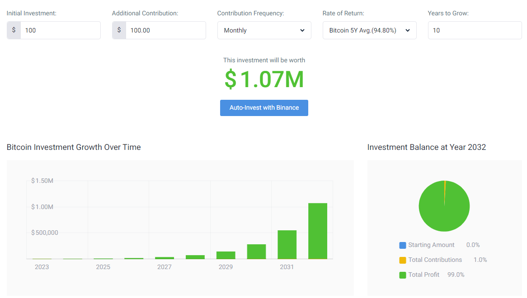Click the 2031 bar in growth chart
Viewport: 527px width, 298px height.
click(287, 245)
